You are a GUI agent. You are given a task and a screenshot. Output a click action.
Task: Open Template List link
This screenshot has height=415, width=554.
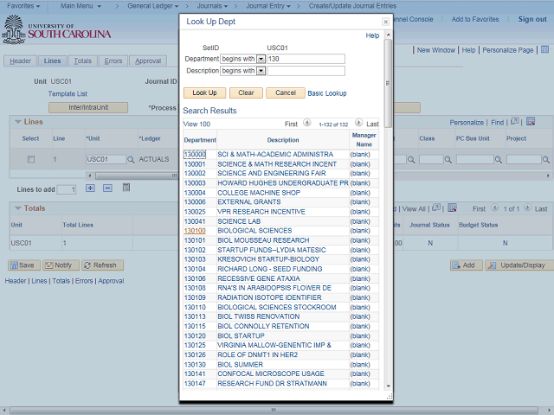click(68, 94)
